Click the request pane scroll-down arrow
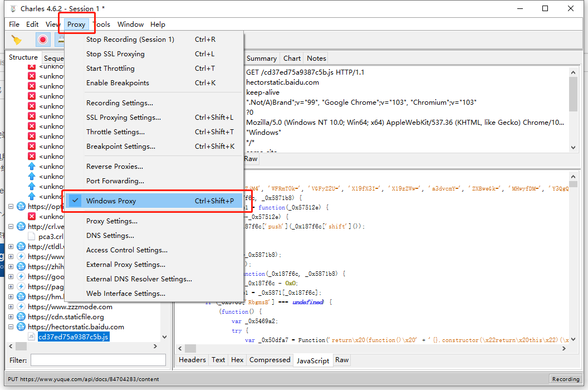This screenshot has height=390, width=588. [573, 148]
